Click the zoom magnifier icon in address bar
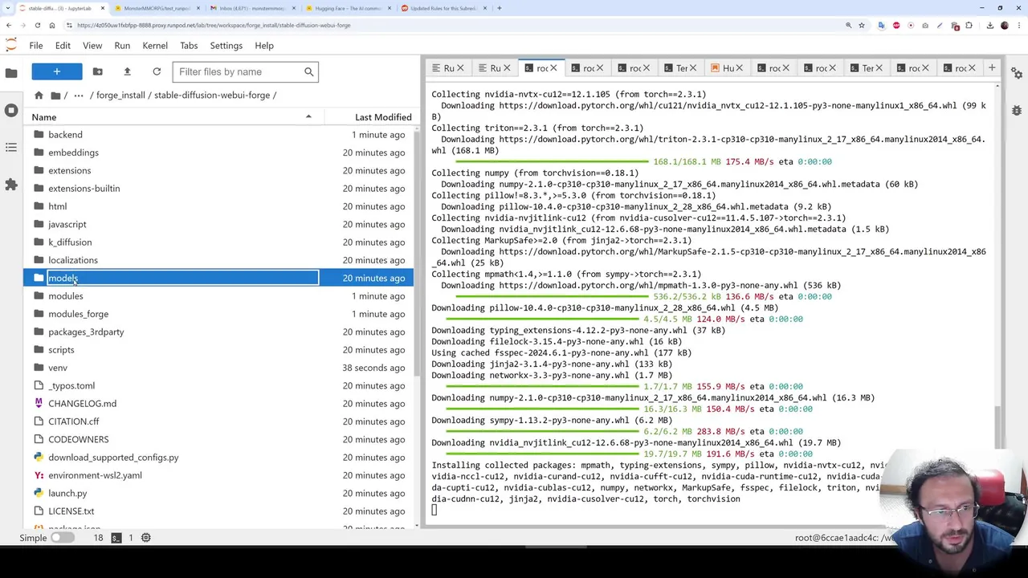1028x578 pixels. pos(848,26)
